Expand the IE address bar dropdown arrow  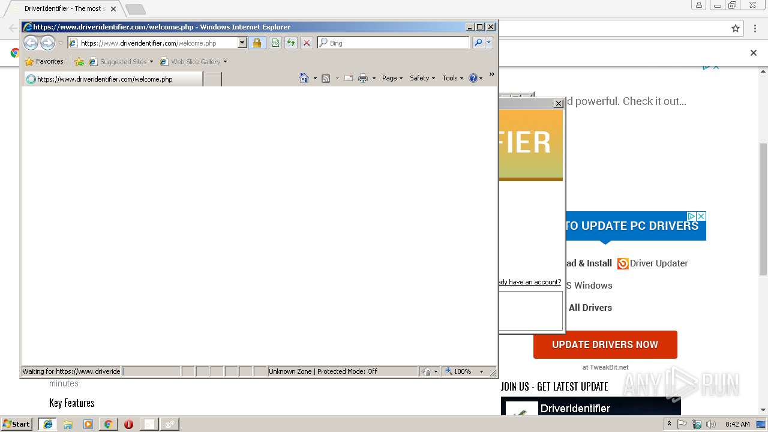[x=242, y=43]
